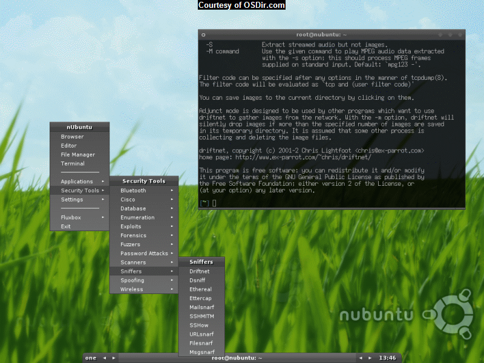Click the terminal window menu circle icon

203,34
